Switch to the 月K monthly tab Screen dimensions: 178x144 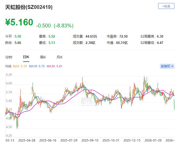60,57
